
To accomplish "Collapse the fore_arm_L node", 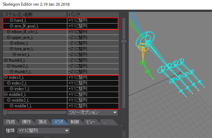I will click(x=11, y=49).
